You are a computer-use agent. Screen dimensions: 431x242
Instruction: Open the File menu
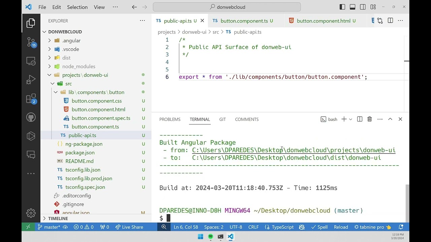click(x=42, y=7)
